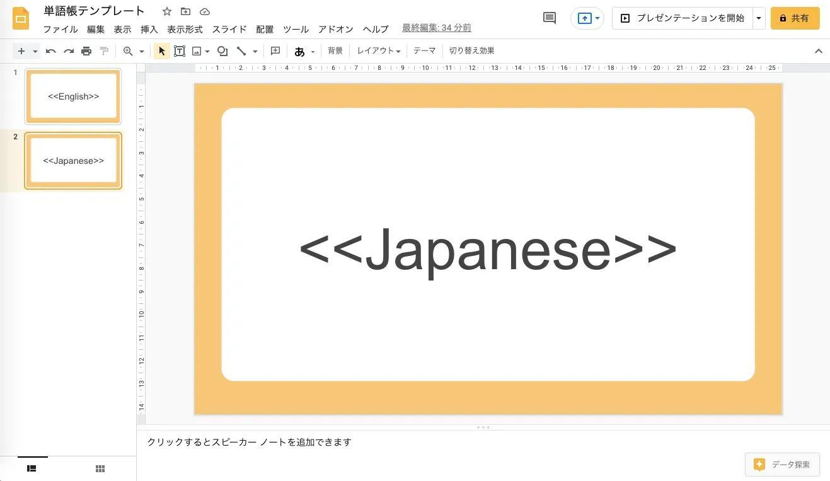Undo the last action

point(51,51)
